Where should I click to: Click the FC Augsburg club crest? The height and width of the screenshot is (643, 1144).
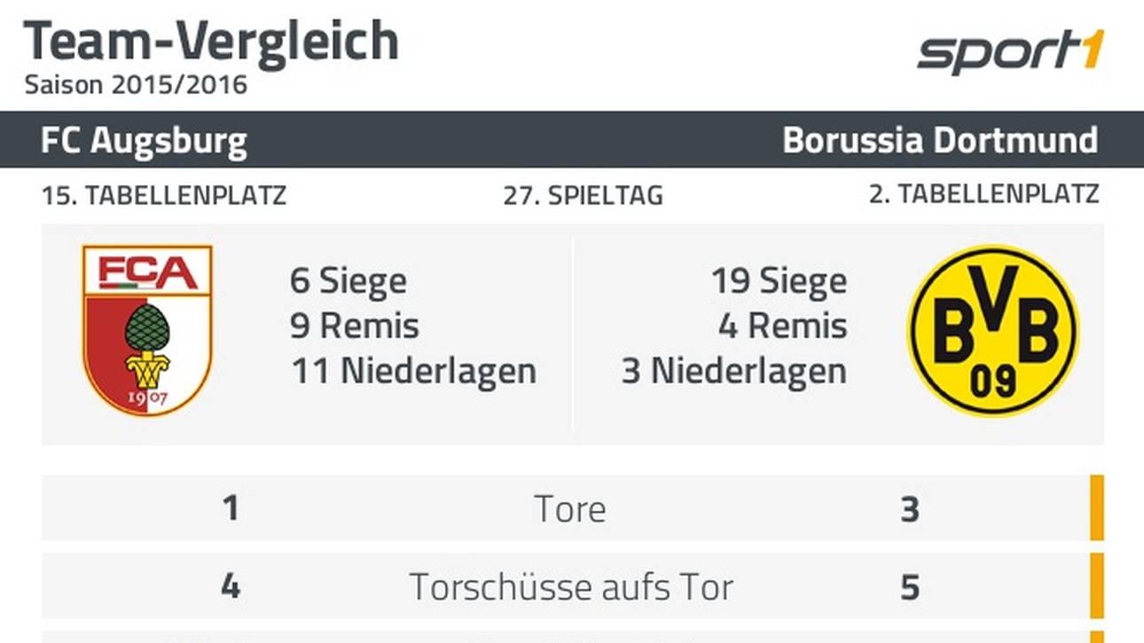point(147,330)
